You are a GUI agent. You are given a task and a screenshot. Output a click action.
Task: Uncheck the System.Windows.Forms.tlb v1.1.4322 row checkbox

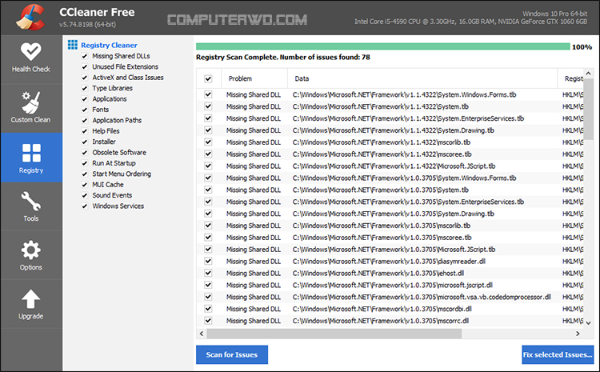point(208,94)
